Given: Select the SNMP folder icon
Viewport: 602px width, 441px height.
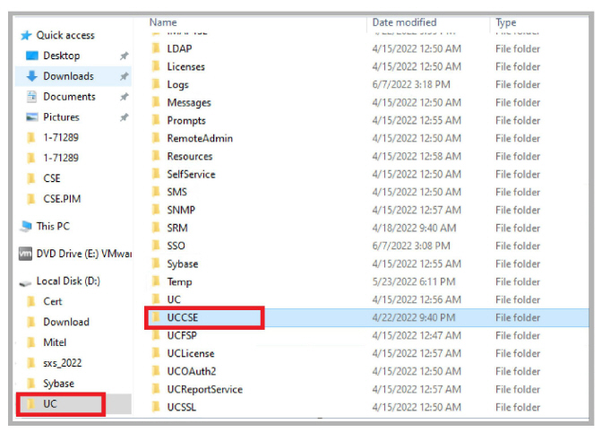Looking at the screenshot, I should pyautogui.click(x=156, y=210).
